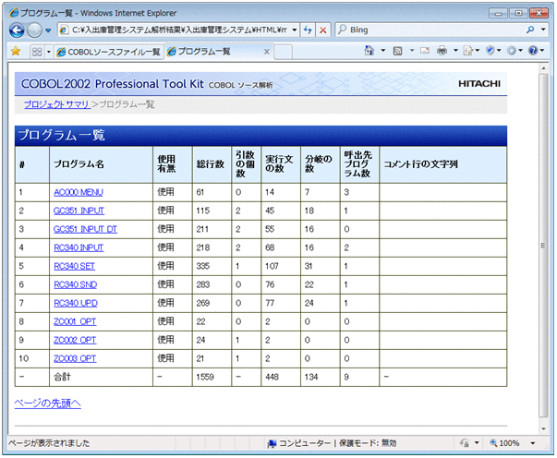557x458 pixels.
Task: Stop loading with the red X icon
Action: tap(323, 30)
